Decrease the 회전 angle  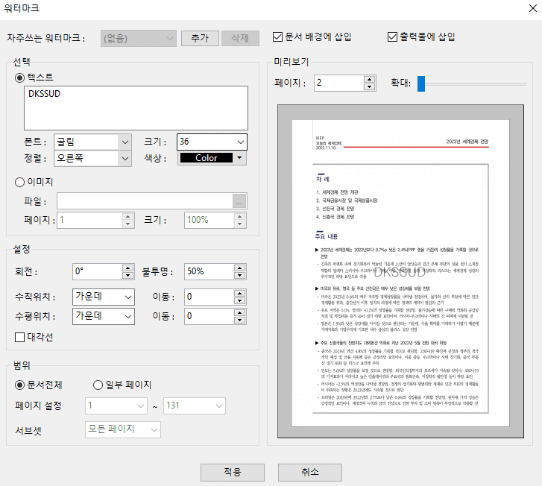(128, 275)
